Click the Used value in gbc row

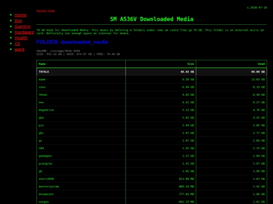(x=259, y=133)
